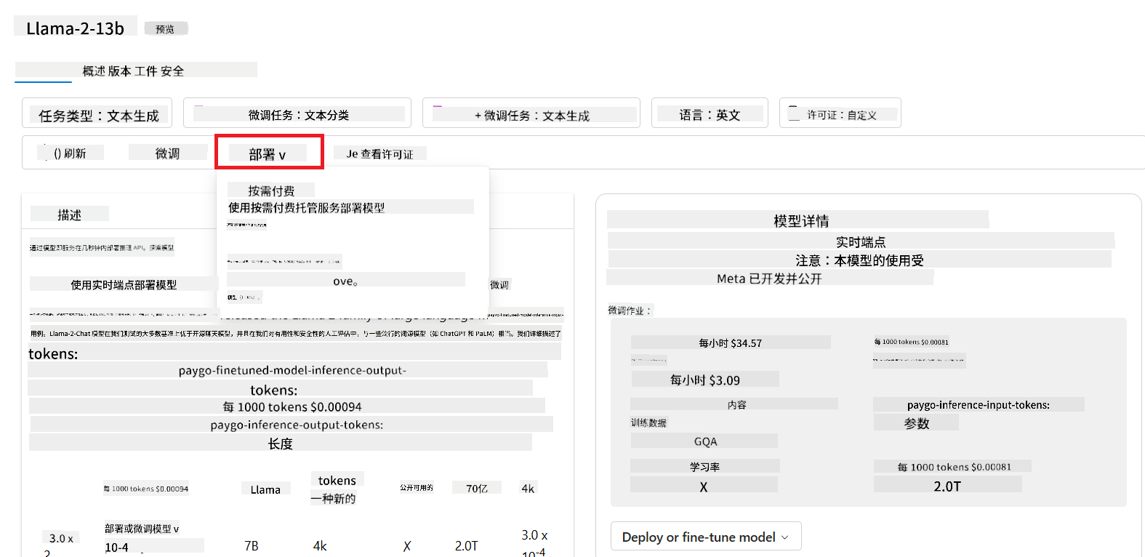This screenshot has width=1145, height=557.
Task: Select the 描述 section heading
Action: pyautogui.click(x=70, y=215)
